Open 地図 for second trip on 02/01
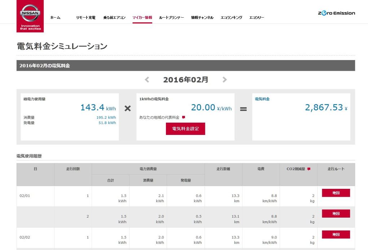 336,214
